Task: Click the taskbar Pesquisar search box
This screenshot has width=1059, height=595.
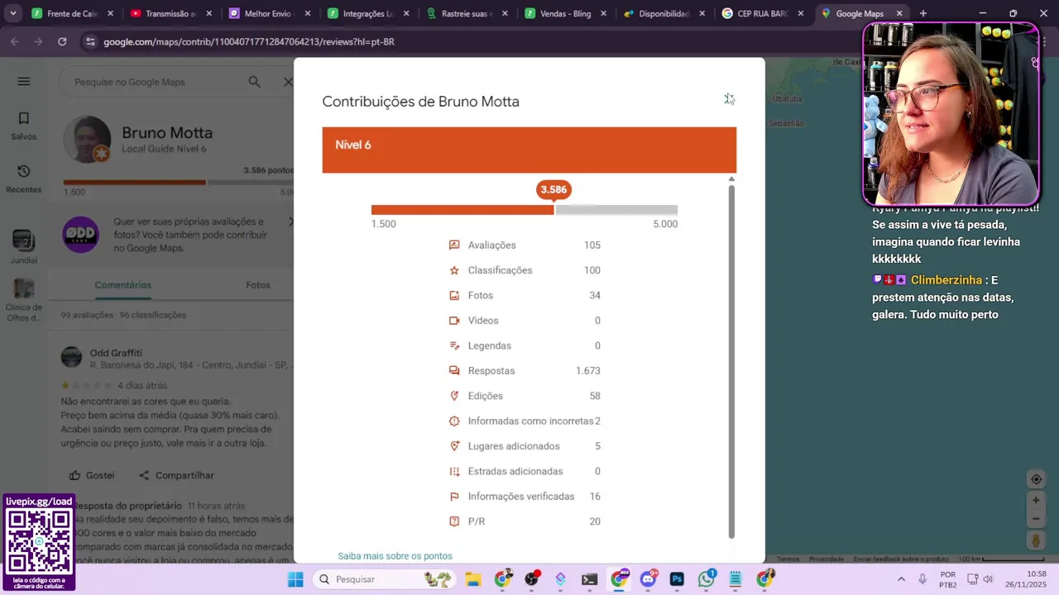Action: (x=384, y=579)
